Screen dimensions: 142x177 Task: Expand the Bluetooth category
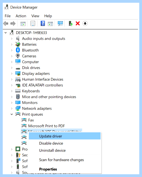(12, 50)
